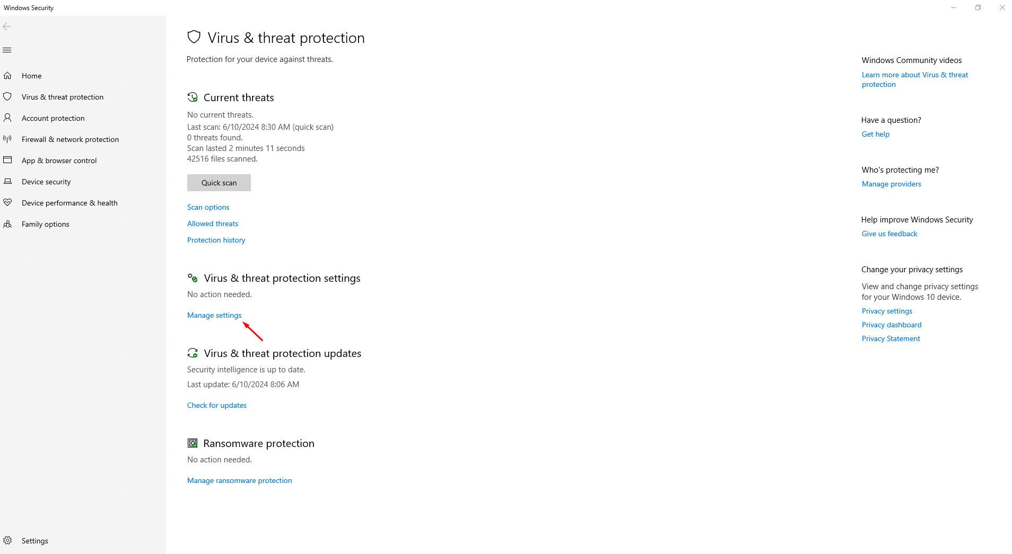Open Protection history

click(216, 240)
